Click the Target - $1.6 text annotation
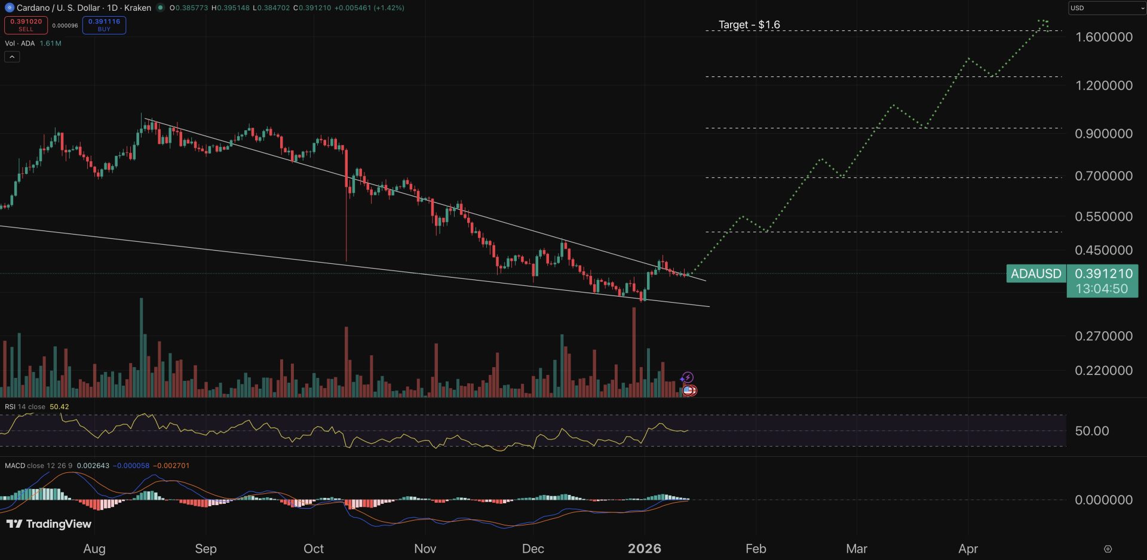Screen dimensions: 1147x560 [x=749, y=24]
